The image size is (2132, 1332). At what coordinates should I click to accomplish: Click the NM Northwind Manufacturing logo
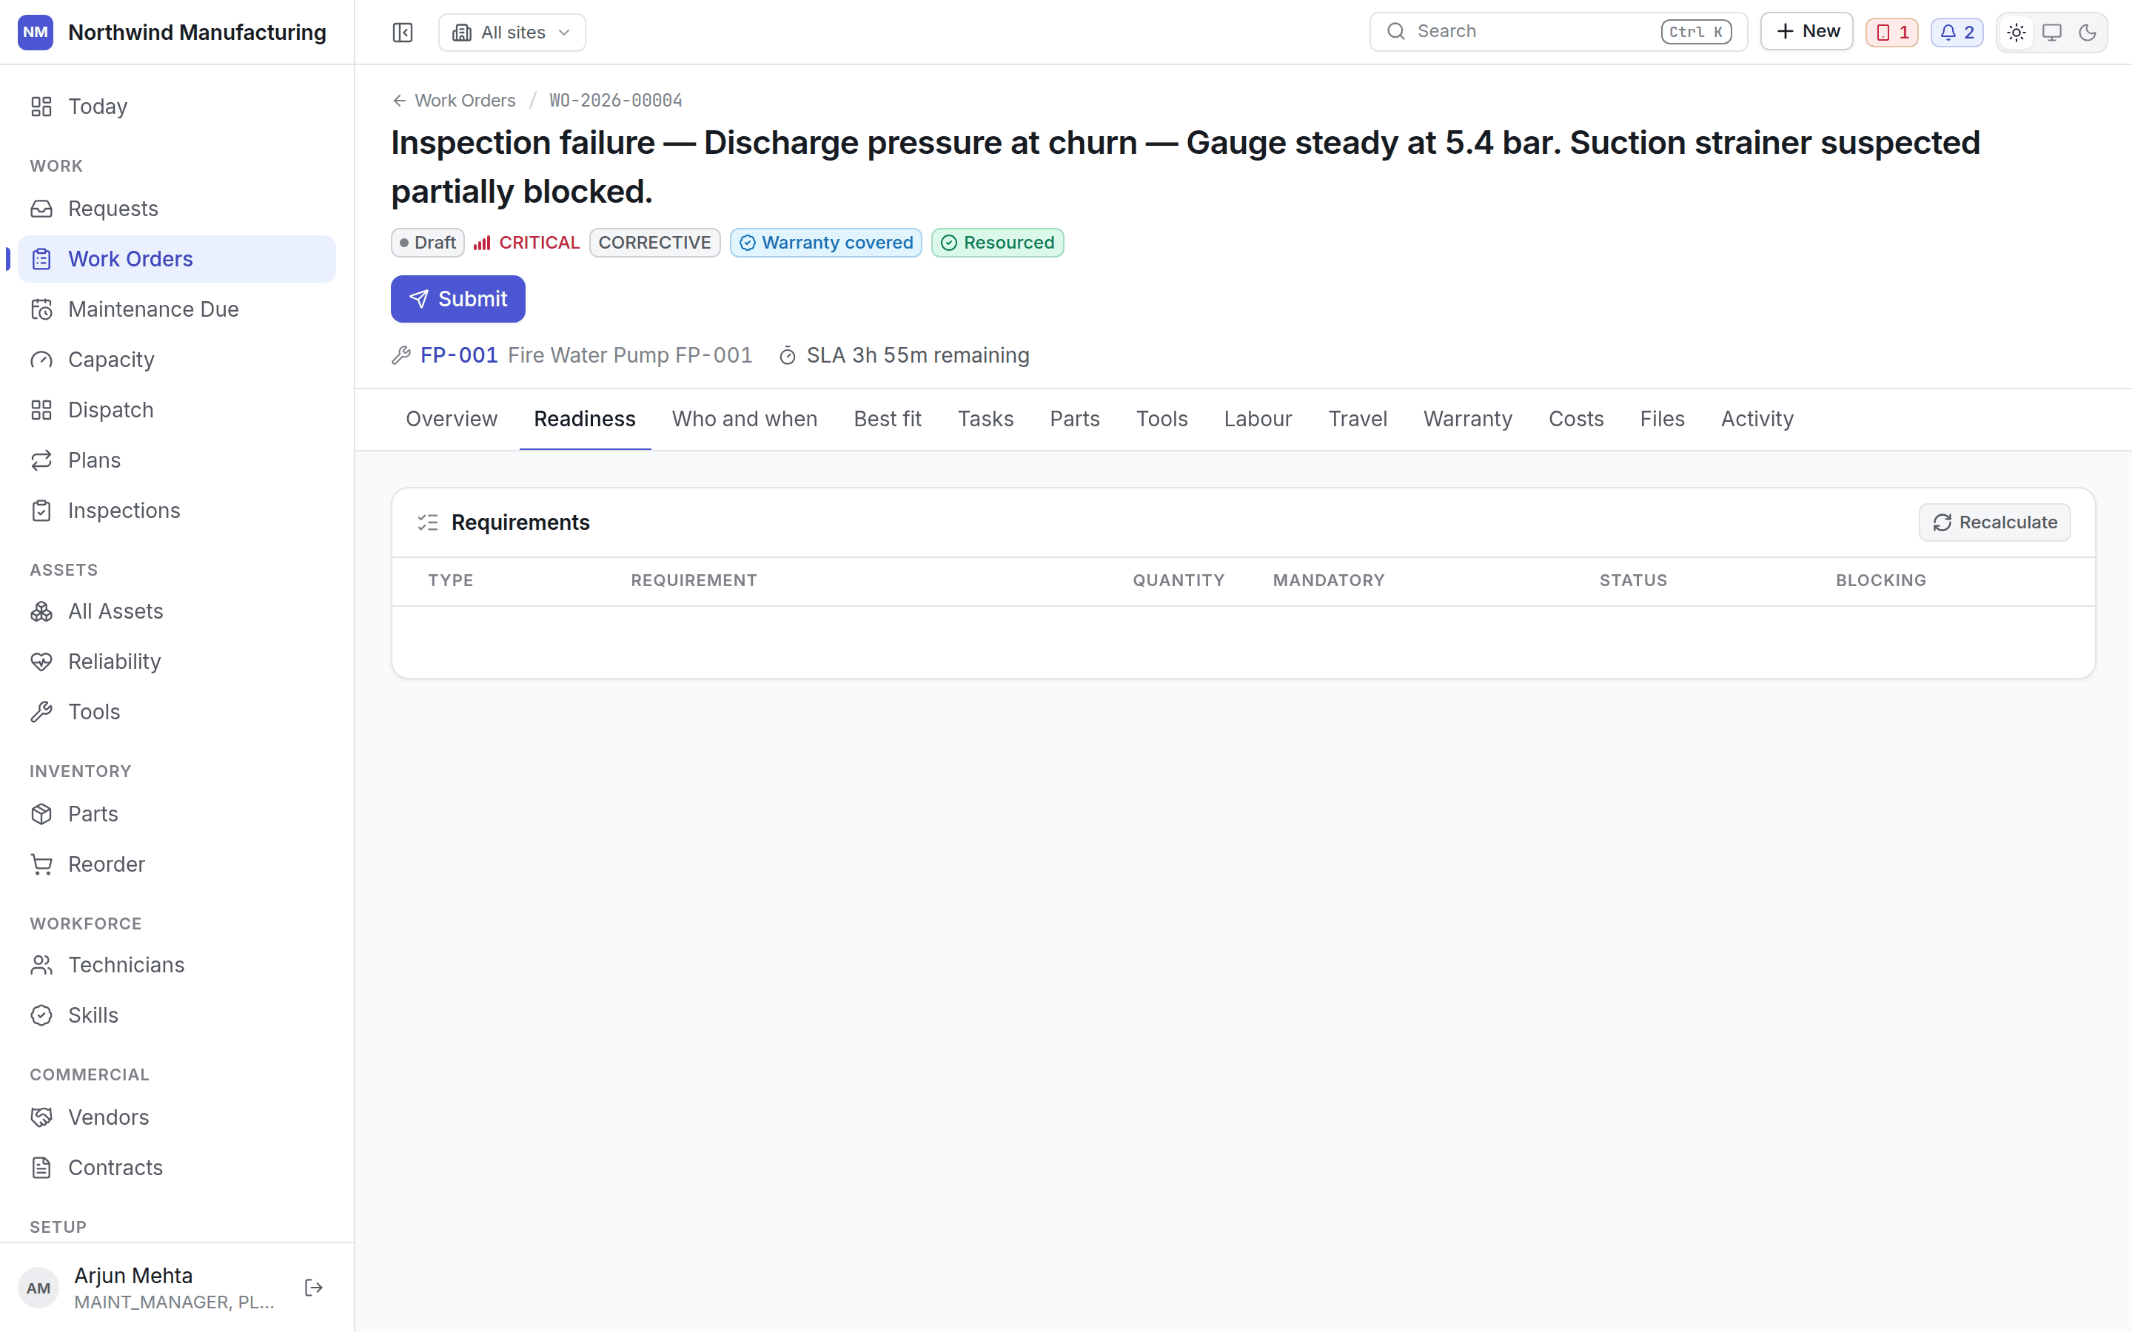36,33
